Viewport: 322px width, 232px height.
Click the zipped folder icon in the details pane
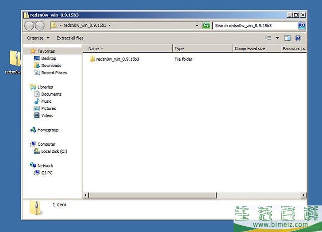click(x=36, y=208)
